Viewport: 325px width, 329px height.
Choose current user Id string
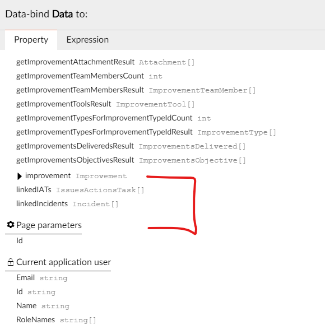coord(36,292)
